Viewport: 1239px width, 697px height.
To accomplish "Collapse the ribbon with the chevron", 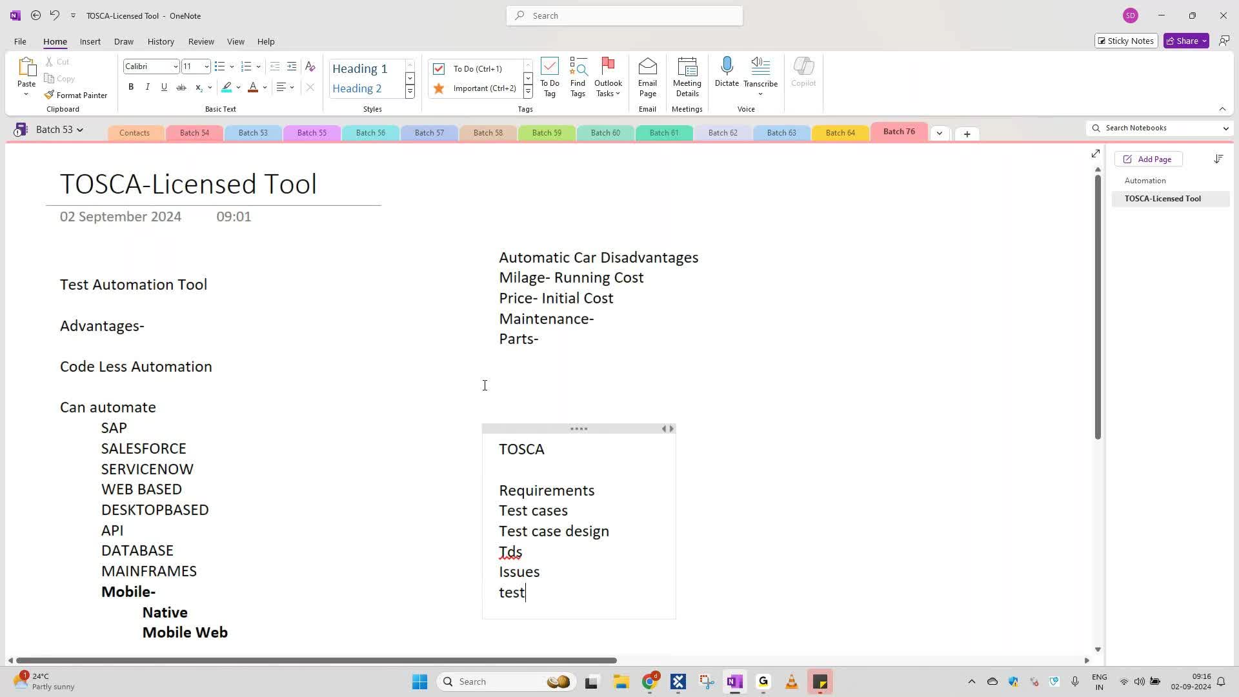I will [1222, 109].
